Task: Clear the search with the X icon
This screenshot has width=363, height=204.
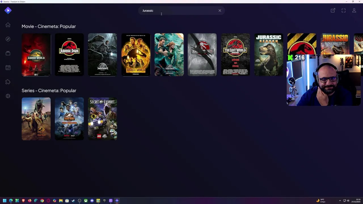Action: tap(220, 10)
